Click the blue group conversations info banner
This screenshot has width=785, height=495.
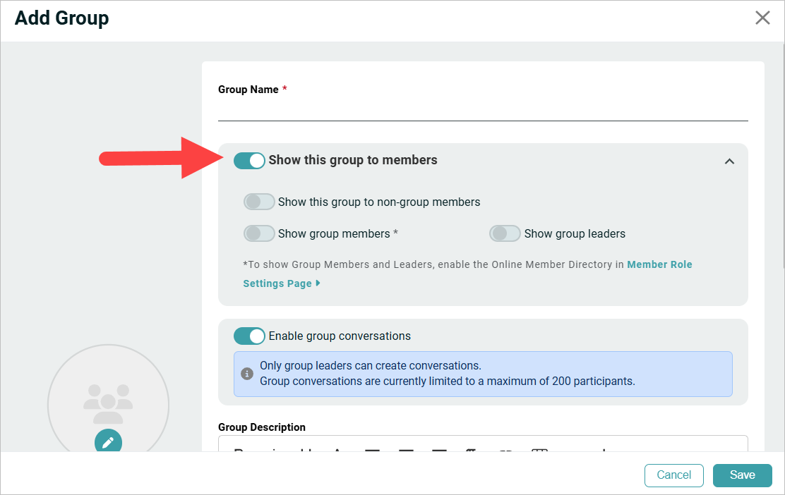pyautogui.click(x=483, y=374)
